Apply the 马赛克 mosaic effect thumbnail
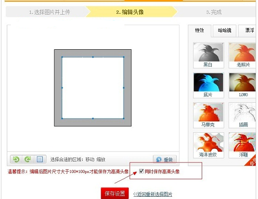This screenshot has width=258, height=199. [x=209, y=115]
